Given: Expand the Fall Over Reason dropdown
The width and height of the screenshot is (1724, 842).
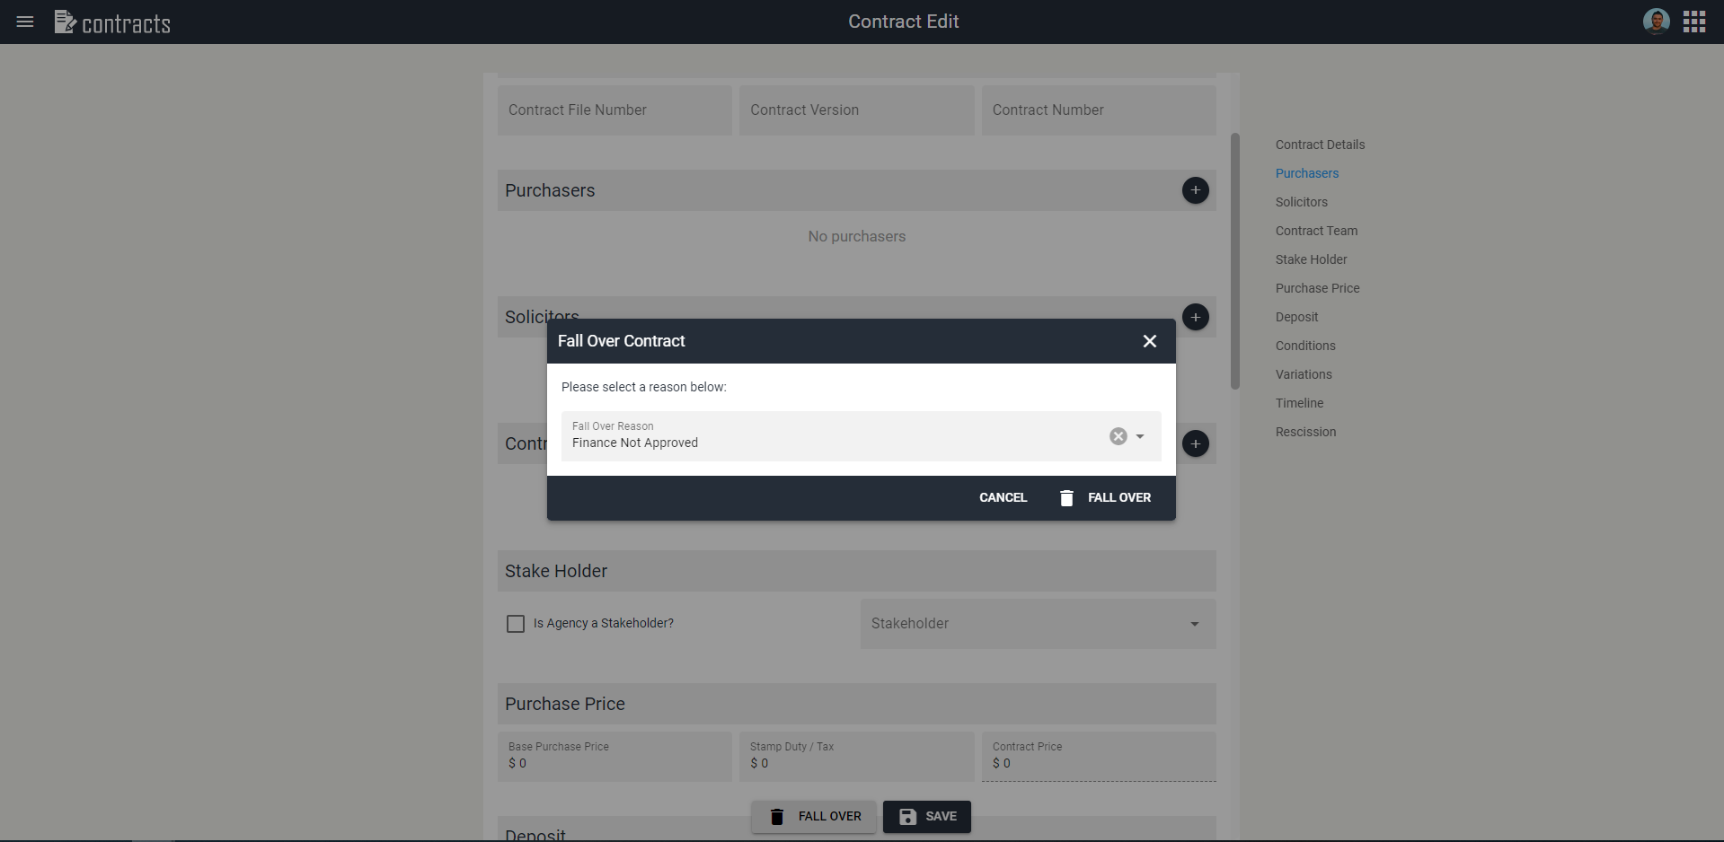Looking at the screenshot, I should tap(1140, 436).
